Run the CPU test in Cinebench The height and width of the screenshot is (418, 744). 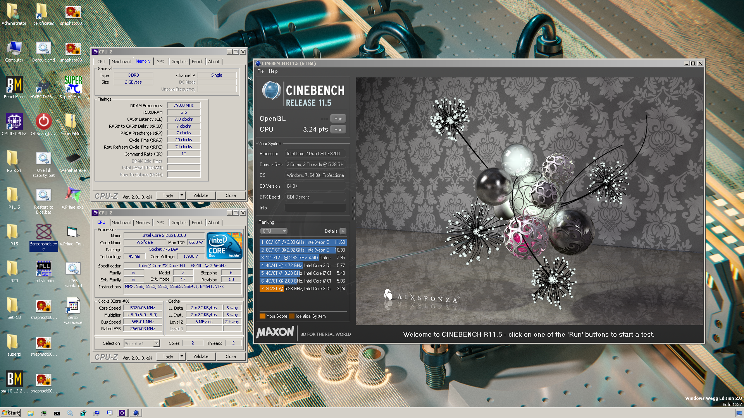[338, 130]
